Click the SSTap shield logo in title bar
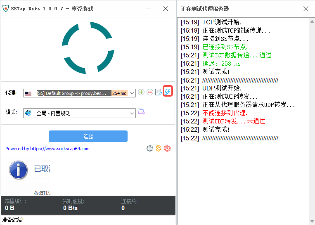315x225 pixels. [5, 8]
